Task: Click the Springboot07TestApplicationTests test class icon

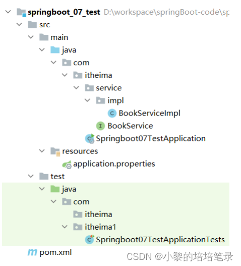Action: pyautogui.click(x=89, y=240)
